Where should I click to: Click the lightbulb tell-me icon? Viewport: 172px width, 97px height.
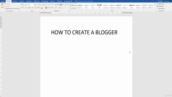pos(75,1)
